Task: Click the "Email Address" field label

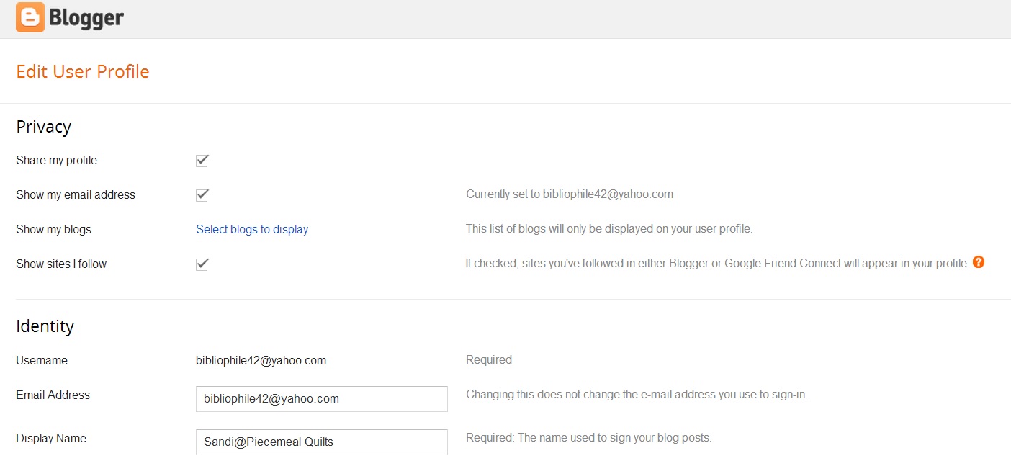Action: (53, 395)
